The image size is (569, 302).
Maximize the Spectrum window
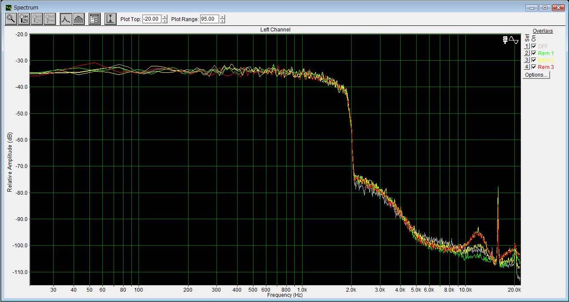tap(545, 7)
